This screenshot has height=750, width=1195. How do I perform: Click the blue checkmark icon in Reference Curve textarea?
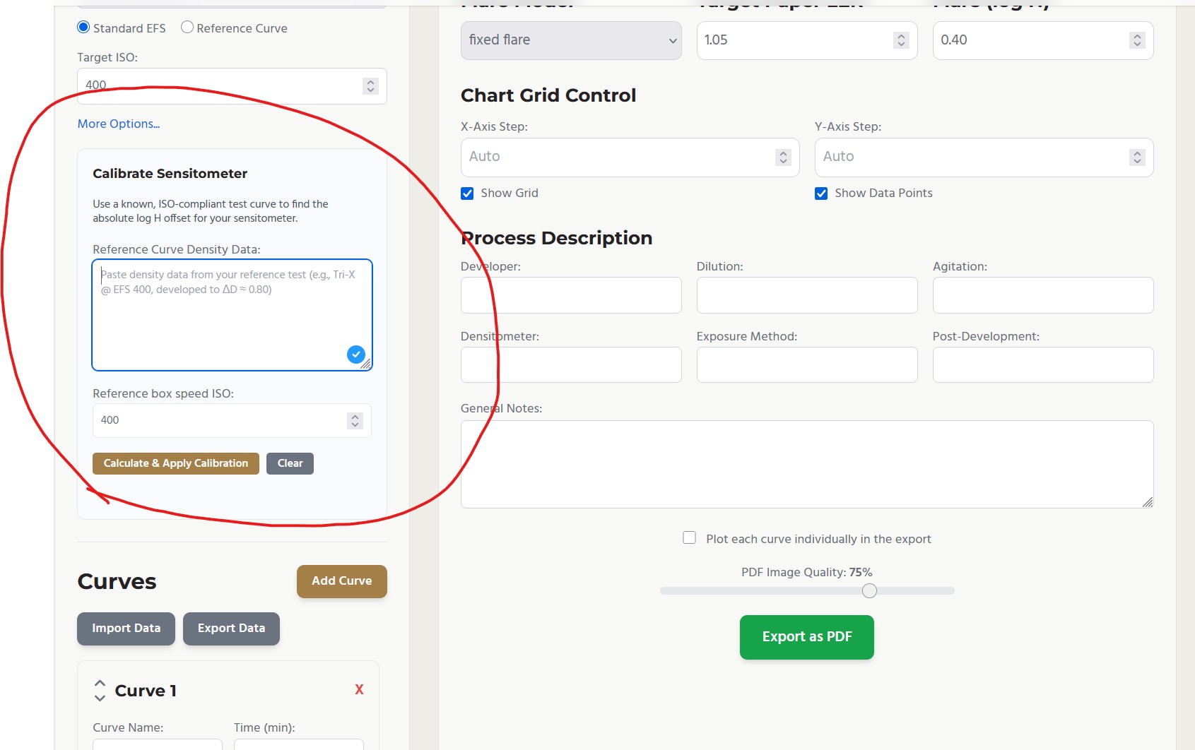356,355
